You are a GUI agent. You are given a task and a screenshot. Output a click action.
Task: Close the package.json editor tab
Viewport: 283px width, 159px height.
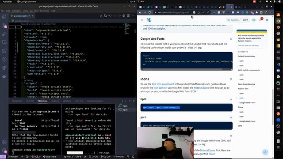click(x=33, y=16)
